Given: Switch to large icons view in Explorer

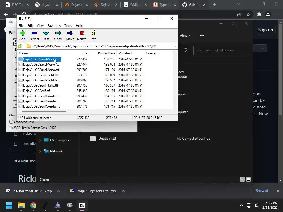Looking at the screenshot, I should pyautogui.click(x=248, y=179).
